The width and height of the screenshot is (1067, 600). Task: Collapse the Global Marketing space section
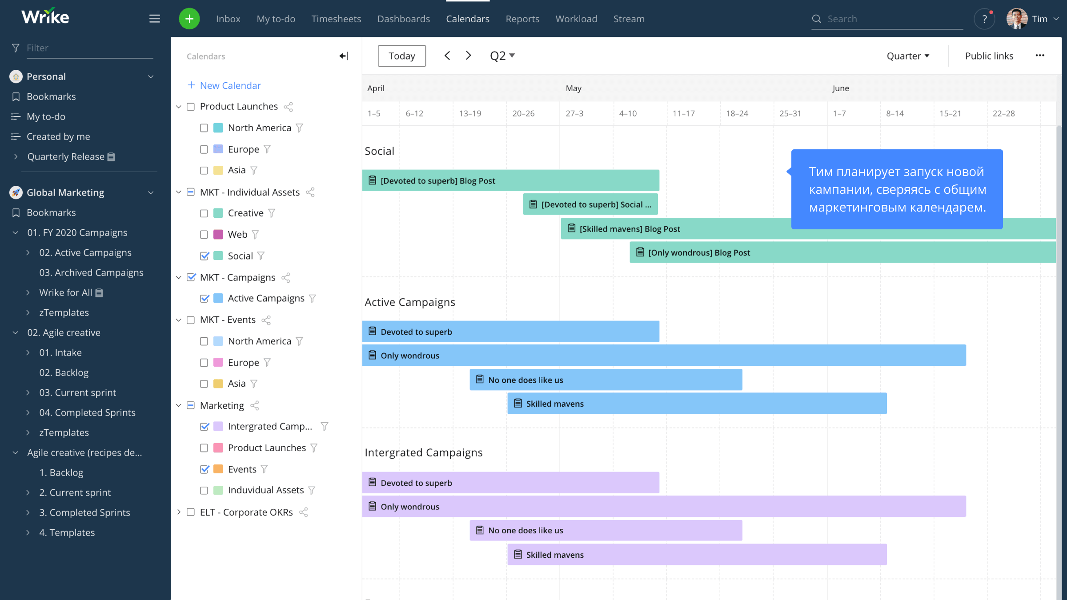click(x=151, y=192)
